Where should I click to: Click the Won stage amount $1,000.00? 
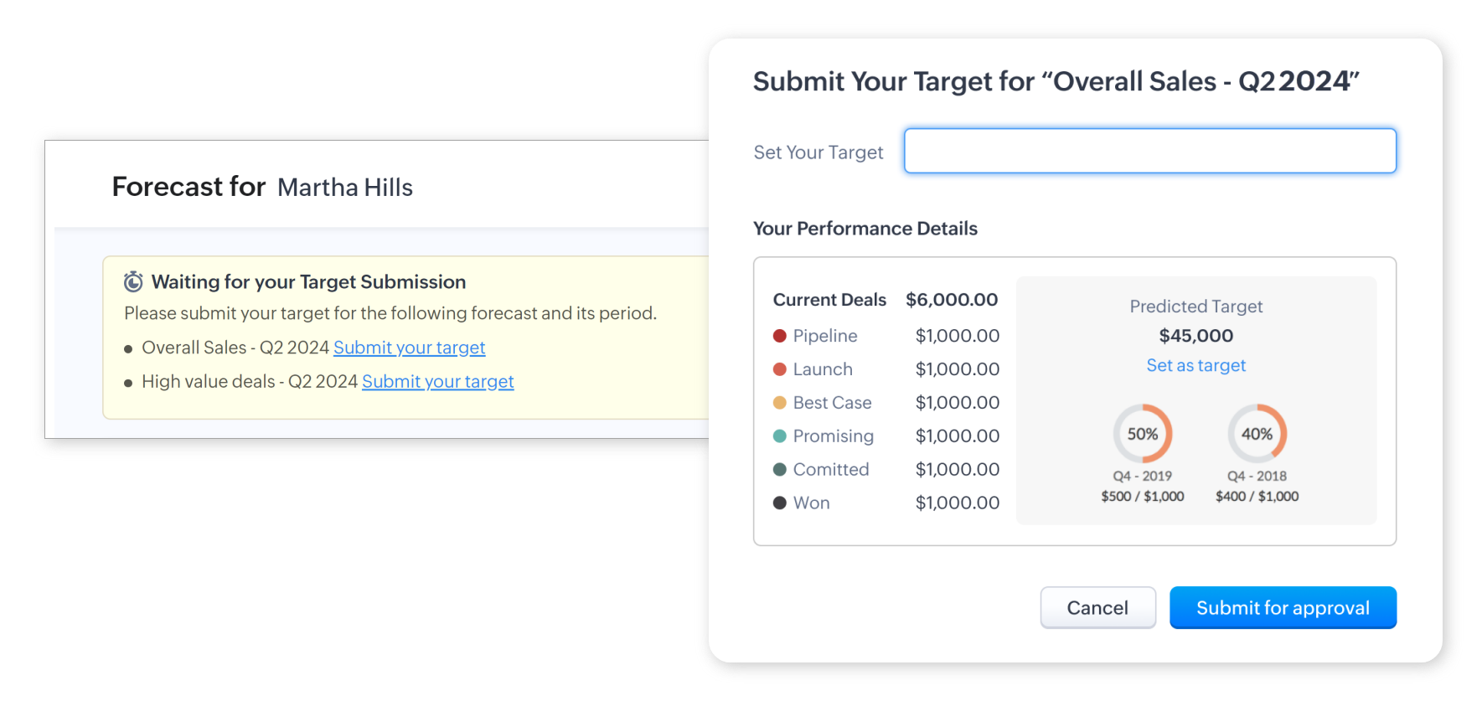[x=957, y=503]
